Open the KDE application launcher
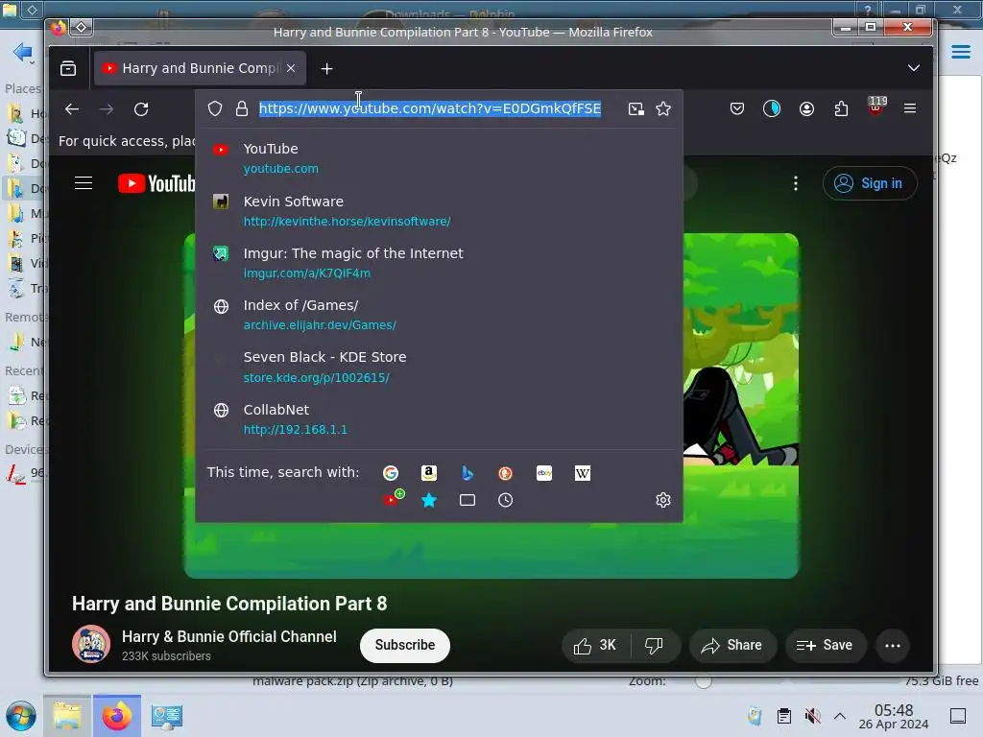The width and height of the screenshot is (983, 737). pos(21,716)
